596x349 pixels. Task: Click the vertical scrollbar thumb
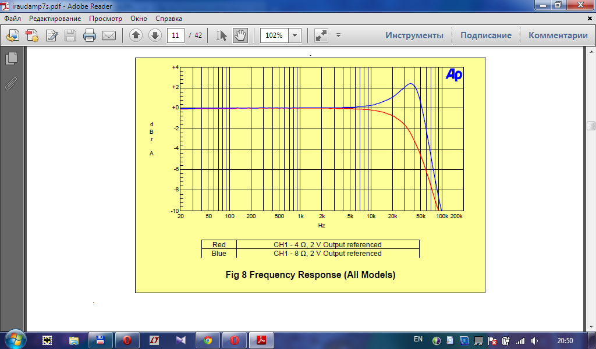(591, 126)
